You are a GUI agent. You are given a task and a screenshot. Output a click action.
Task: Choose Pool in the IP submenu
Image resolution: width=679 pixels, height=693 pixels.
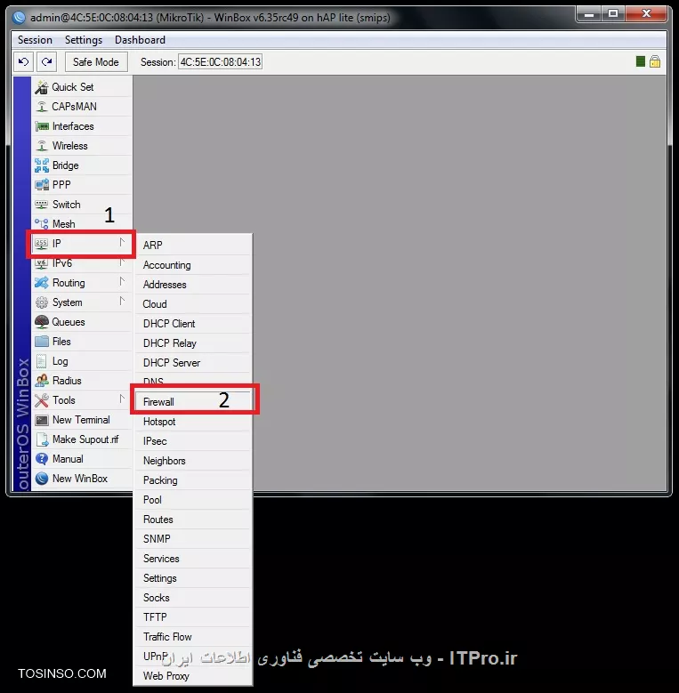[193, 499]
